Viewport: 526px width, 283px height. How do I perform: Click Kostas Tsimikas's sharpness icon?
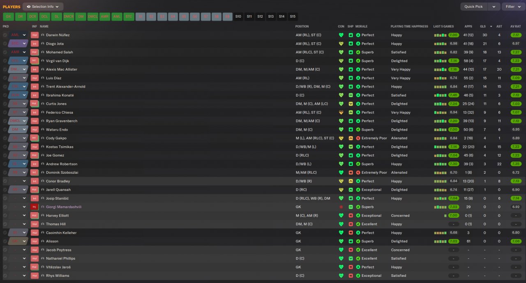point(351,147)
